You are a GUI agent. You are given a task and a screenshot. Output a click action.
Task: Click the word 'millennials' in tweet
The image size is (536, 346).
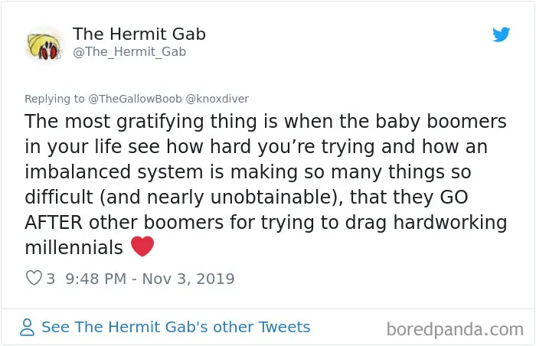click(74, 247)
